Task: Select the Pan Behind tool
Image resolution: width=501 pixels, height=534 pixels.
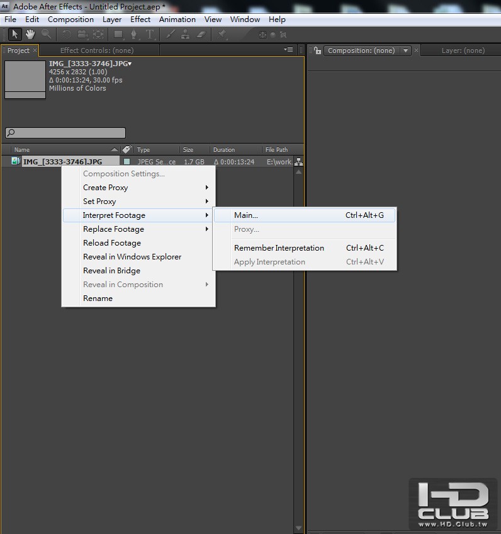Action: tap(98, 35)
